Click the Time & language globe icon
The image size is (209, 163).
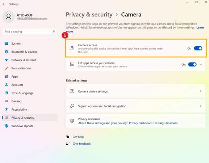tap(7, 93)
